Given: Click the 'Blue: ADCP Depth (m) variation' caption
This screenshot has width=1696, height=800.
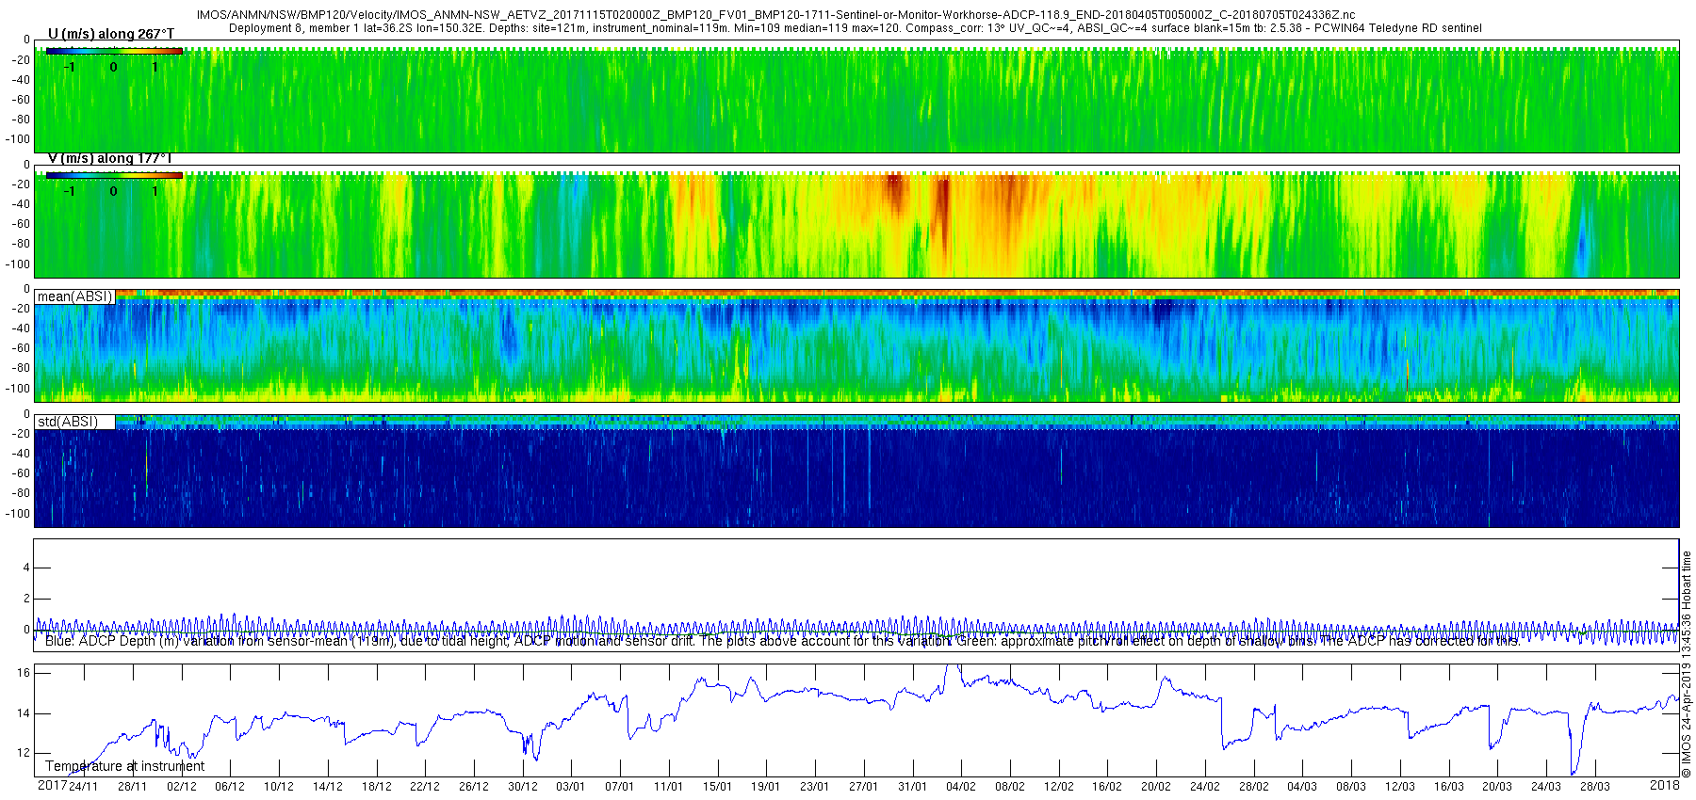Looking at the screenshot, I should (782, 641).
